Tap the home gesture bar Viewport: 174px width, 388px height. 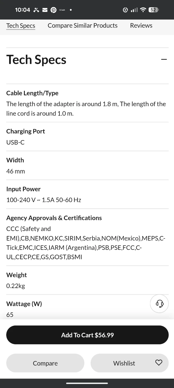coord(87,383)
